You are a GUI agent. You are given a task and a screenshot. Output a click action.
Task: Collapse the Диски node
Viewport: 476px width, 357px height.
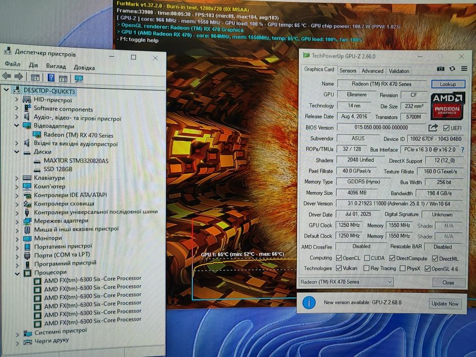[17, 151]
